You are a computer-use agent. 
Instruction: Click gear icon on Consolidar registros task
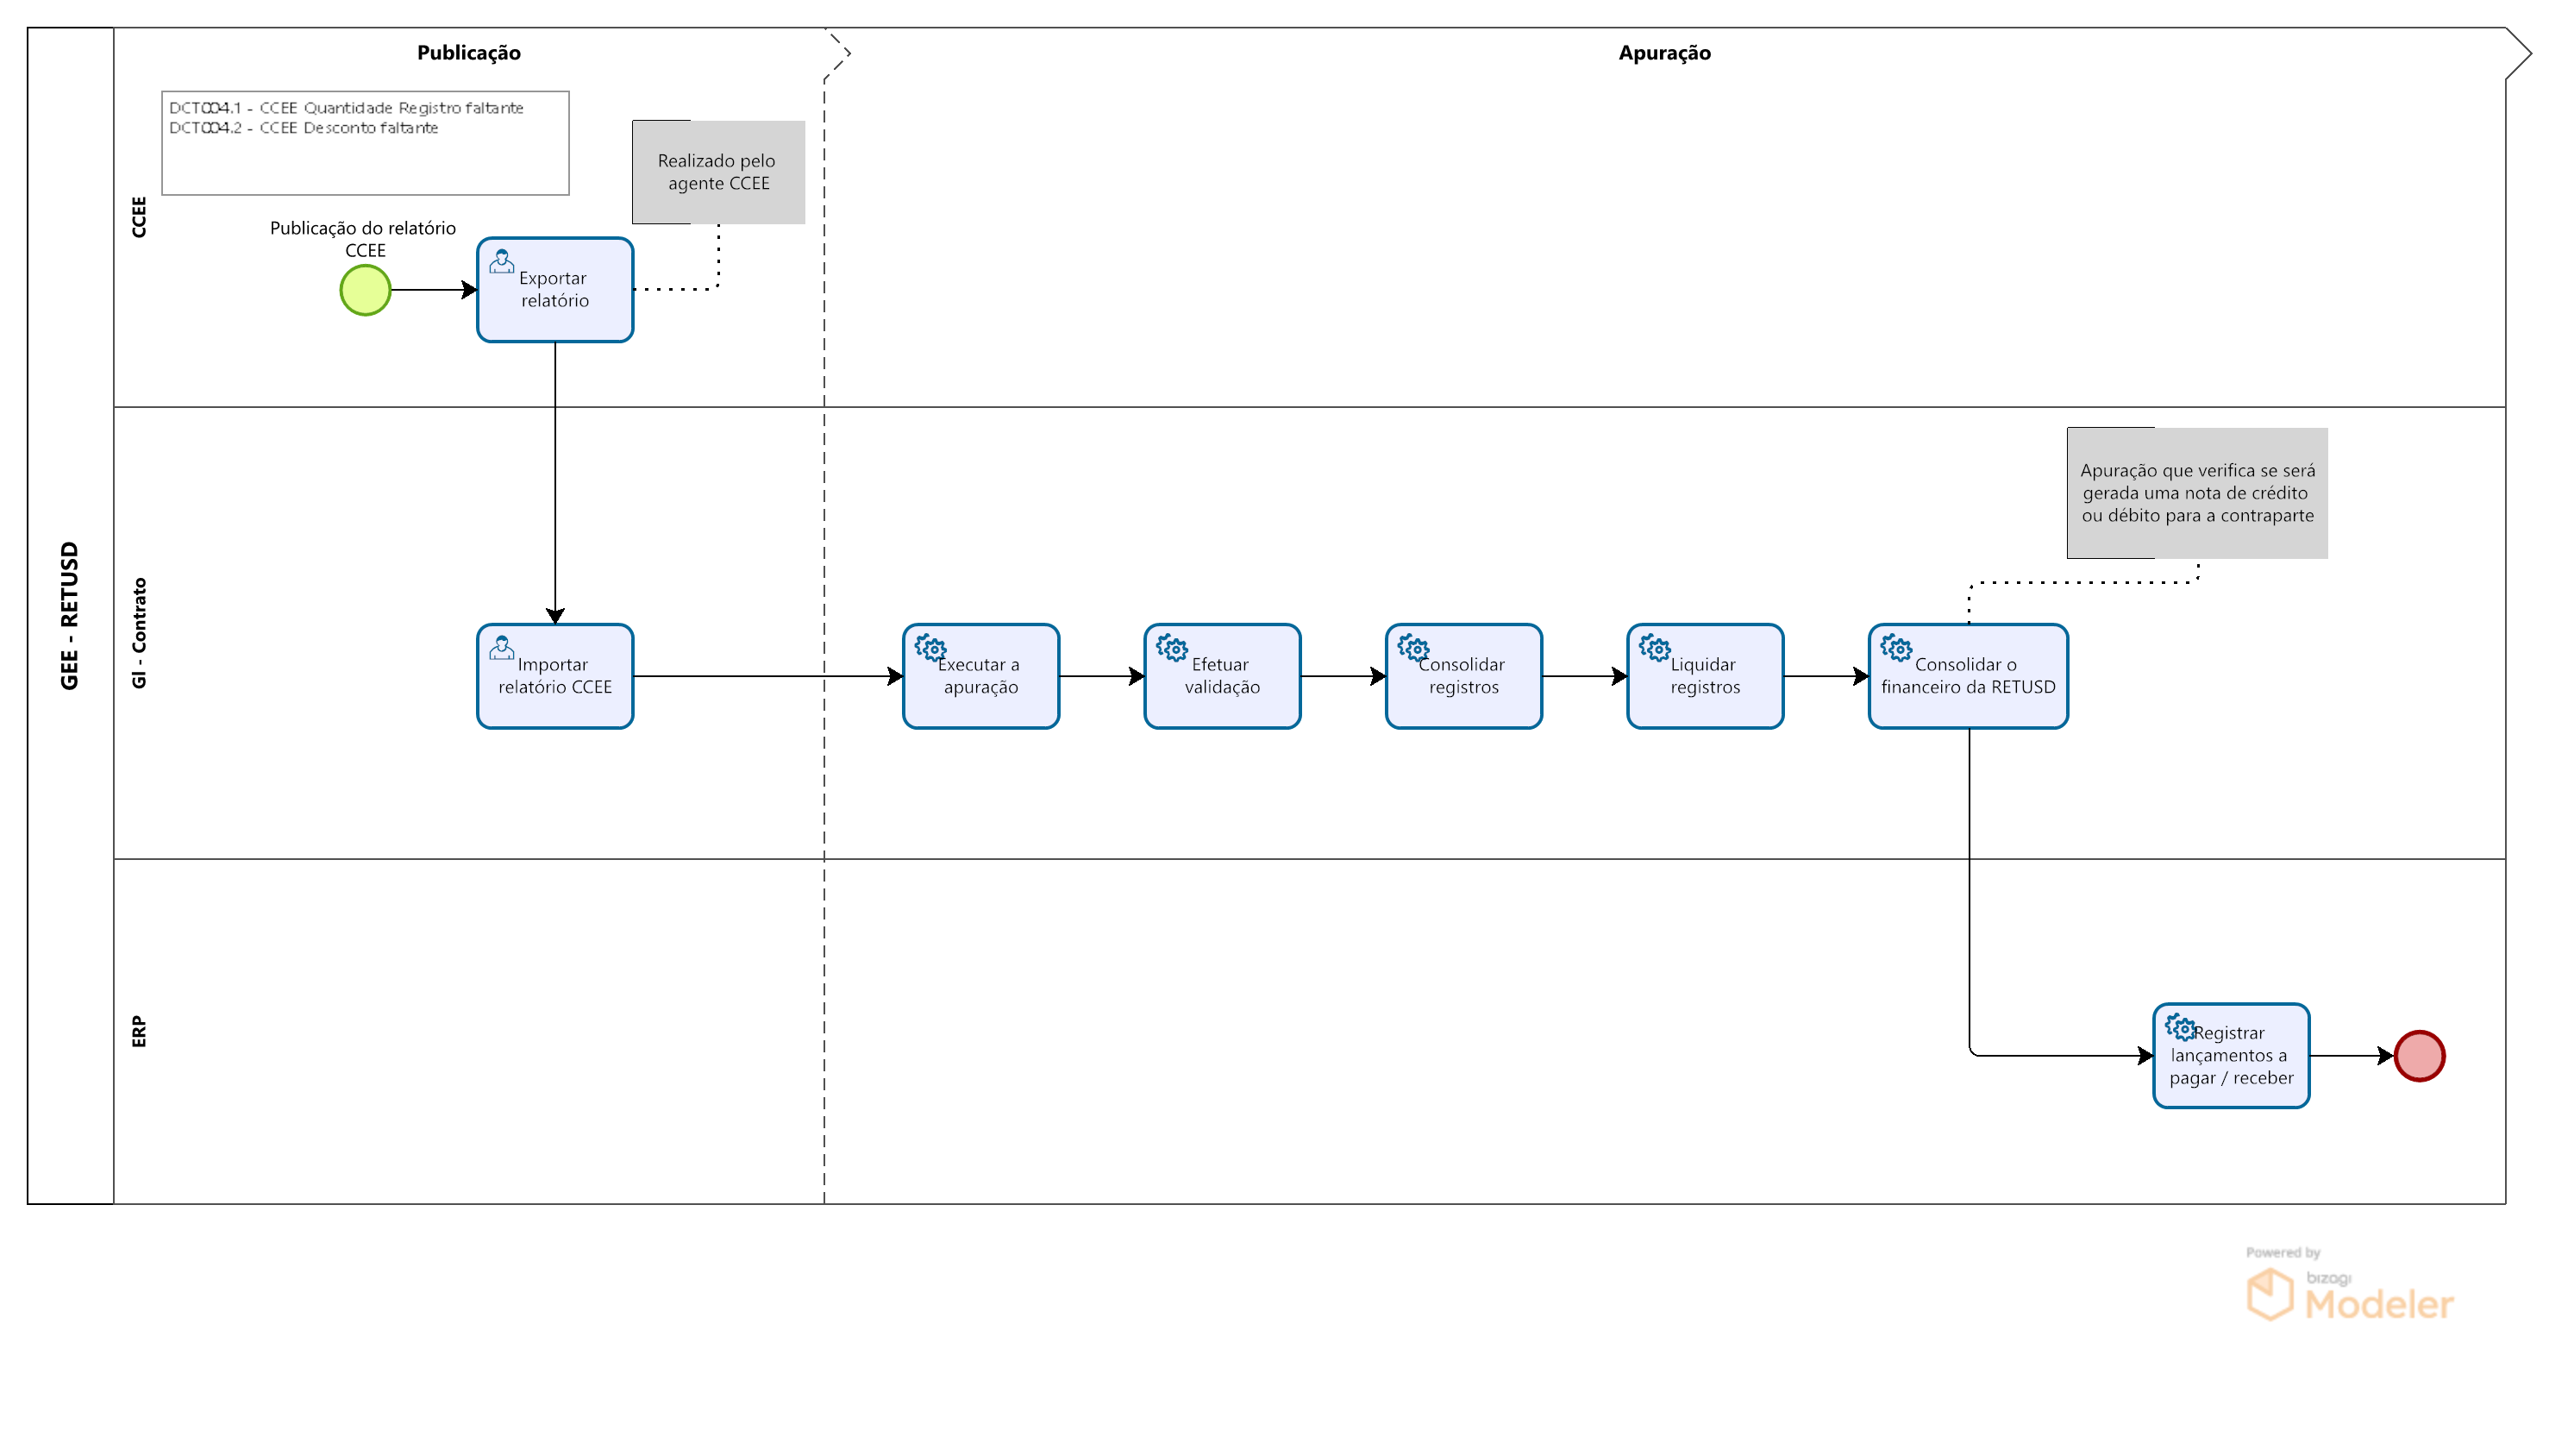(1412, 647)
